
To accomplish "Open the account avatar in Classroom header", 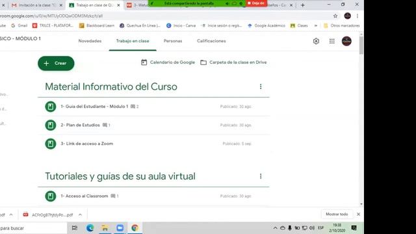I will (346, 41).
